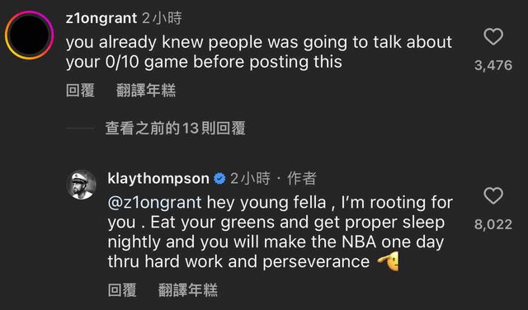Viewport: 528px width, 310px height.
Task: Open the klaythompson username link
Action: pyautogui.click(x=158, y=179)
